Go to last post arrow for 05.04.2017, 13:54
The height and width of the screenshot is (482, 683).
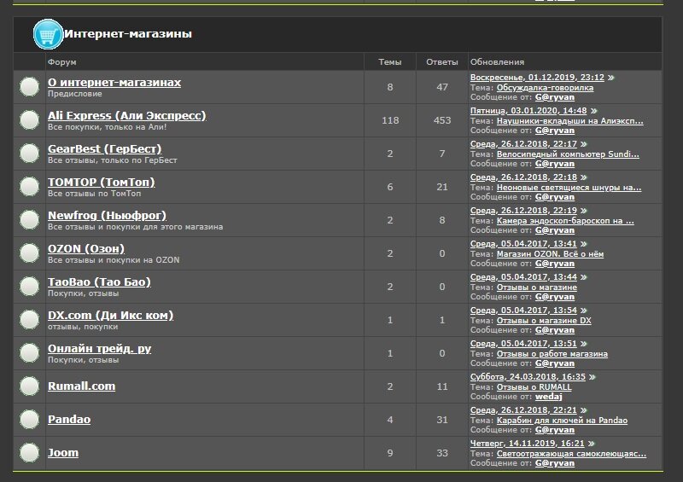point(584,311)
